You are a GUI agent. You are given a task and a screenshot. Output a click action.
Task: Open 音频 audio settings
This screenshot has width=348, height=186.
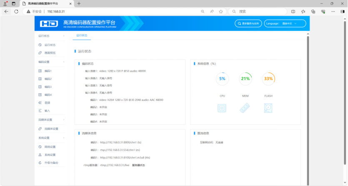click(45, 103)
